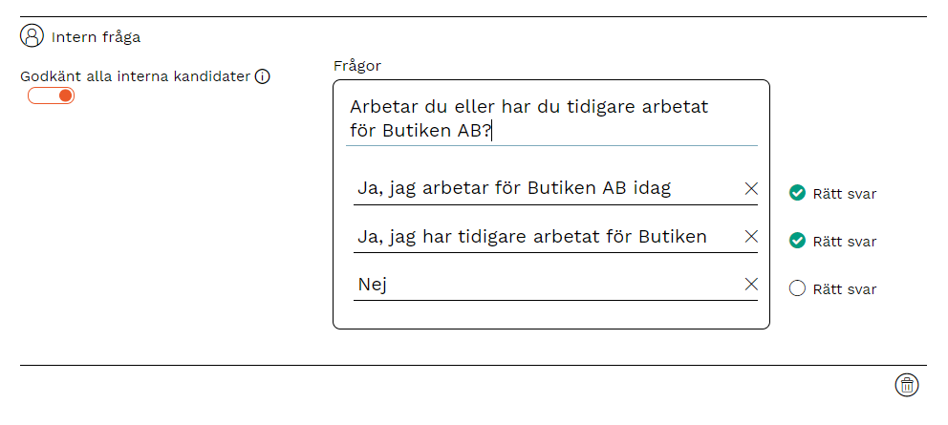
Task: Click the "Rätt svar" text beside the second answer
Action: [x=844, y=242]
